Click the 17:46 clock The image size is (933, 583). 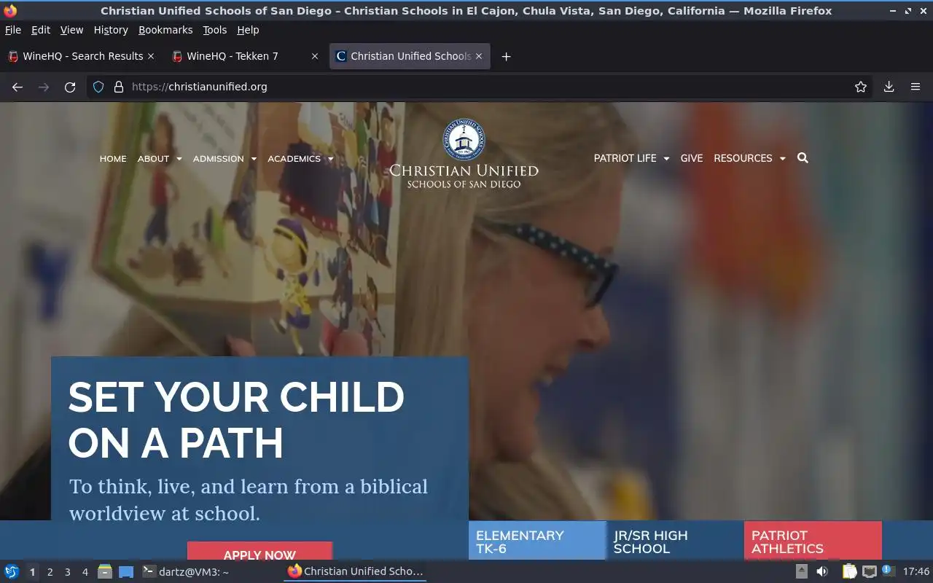(916, 572)
